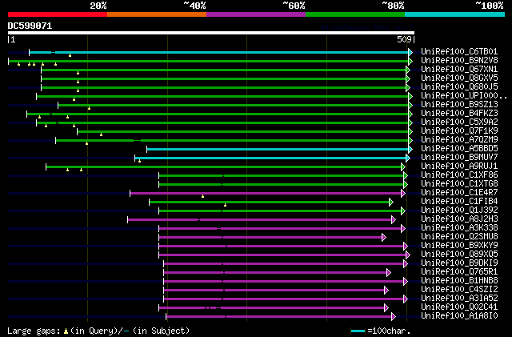Select the UniRef100_A3K338 label
The height and width of the screenshot is (337, 512).
coord(459,228)
